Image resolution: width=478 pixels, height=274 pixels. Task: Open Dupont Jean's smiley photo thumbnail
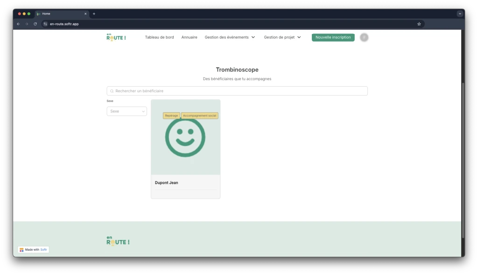click(x=185, y=140)
